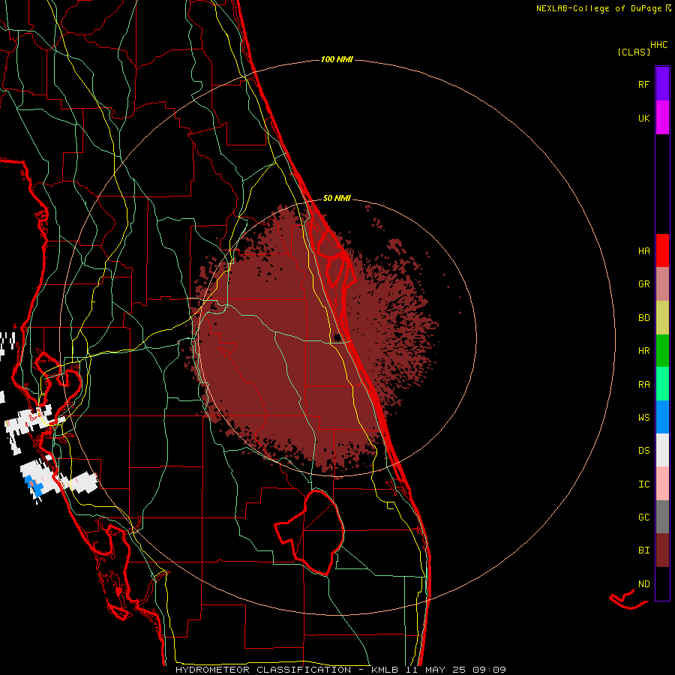
Task: Pick the HR dark green legend swatch
Action: pos(662,350)
